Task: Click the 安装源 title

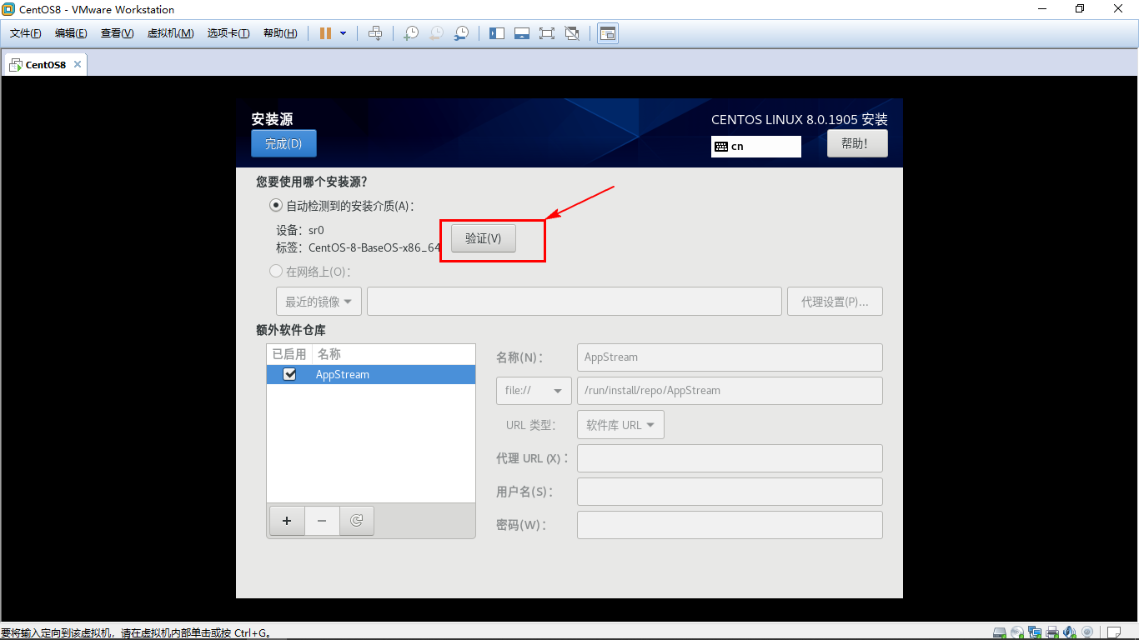Action: coord(272,119)
